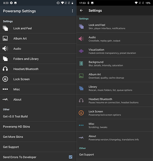The height and width of the screenshot is (161, 153).
Task: Tap the purple Visualization bars icon
Action: (x=81, y=51)
